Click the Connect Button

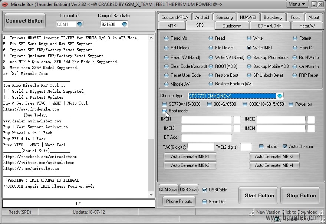(x=25, y=21)
